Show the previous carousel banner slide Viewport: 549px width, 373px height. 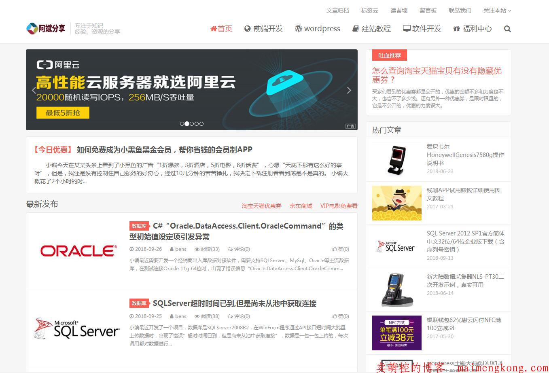pos(34,90)
